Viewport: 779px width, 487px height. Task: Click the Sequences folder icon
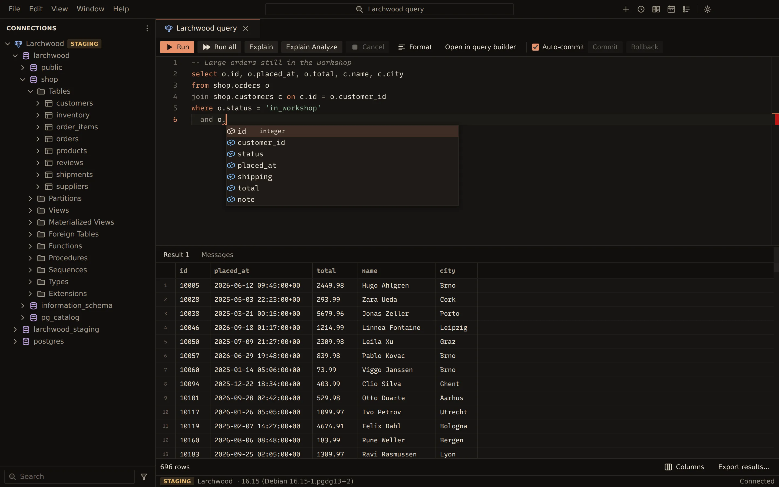(x=41, y=270)
